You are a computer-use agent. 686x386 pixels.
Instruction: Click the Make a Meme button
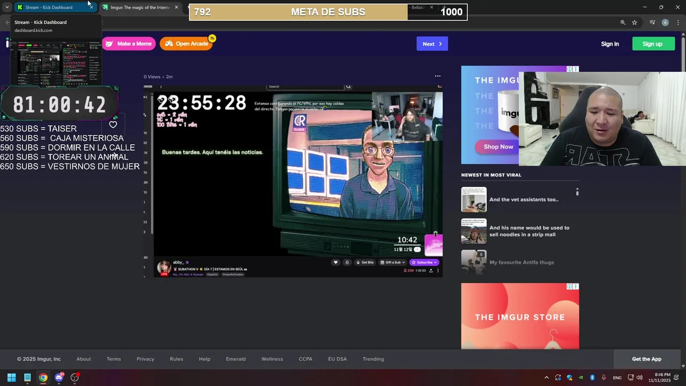129,44
